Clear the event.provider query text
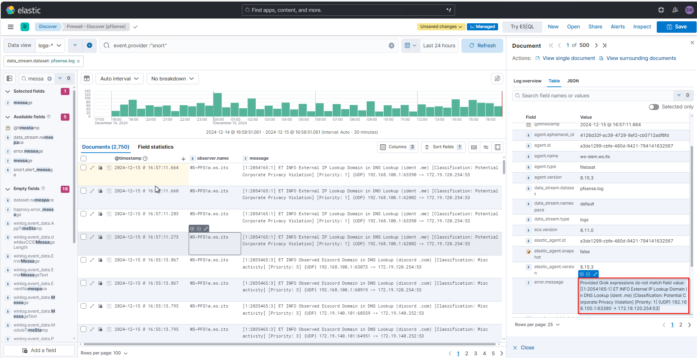The image size is (697, 358). tap(392, 46)
